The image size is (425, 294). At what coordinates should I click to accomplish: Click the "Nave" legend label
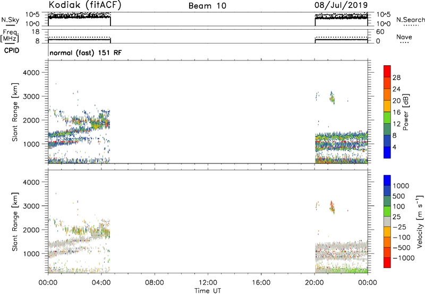[404, 37]
